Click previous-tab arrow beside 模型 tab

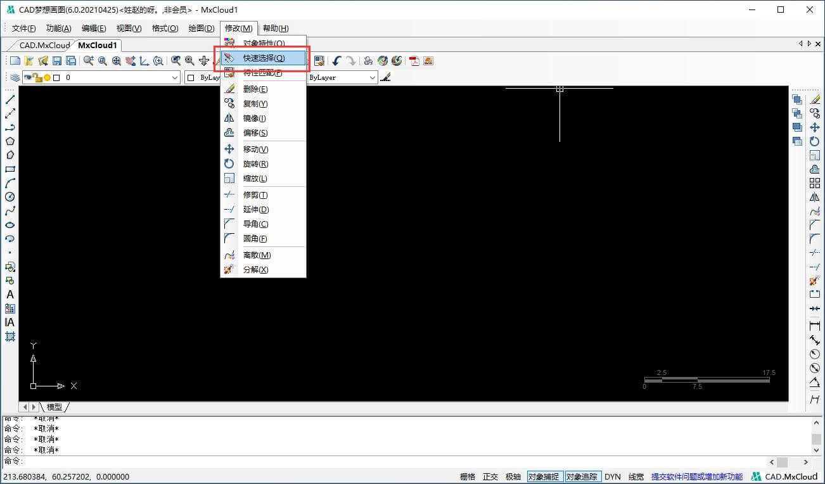click(x=25, y=407)
